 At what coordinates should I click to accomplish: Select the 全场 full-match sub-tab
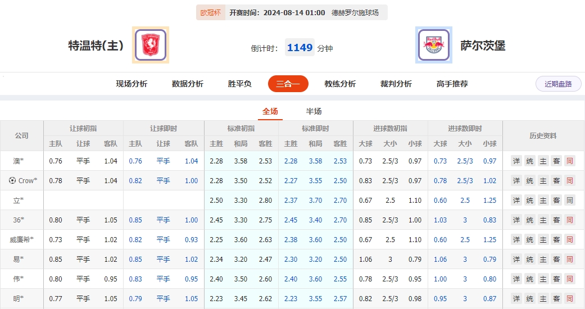click(270, 111)
